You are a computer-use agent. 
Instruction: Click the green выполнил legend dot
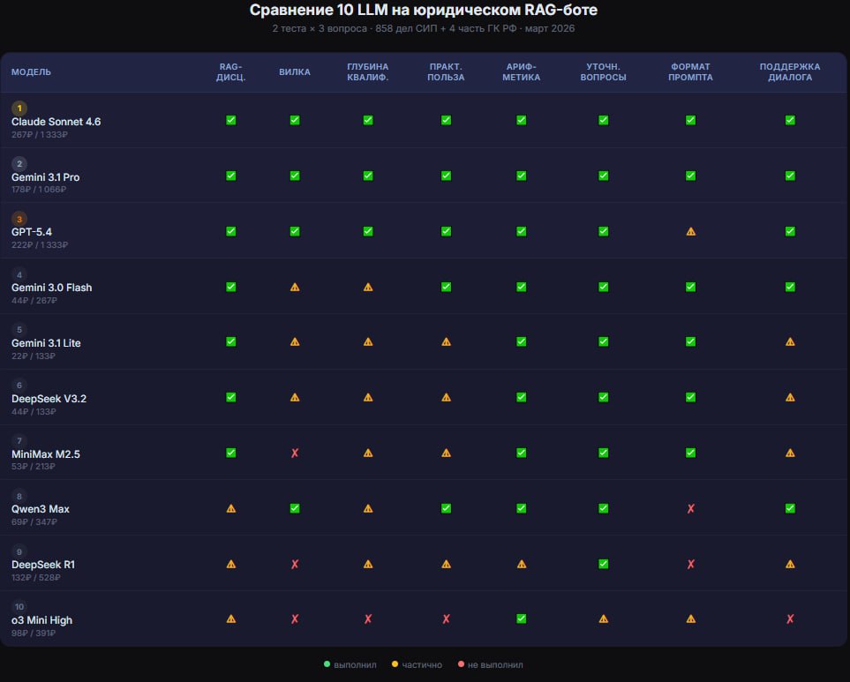point(327,664)
